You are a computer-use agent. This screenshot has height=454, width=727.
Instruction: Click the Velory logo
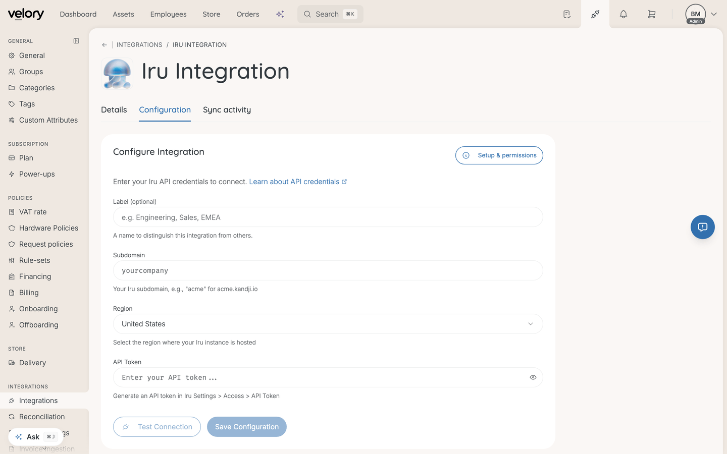[x=26, y=14]
